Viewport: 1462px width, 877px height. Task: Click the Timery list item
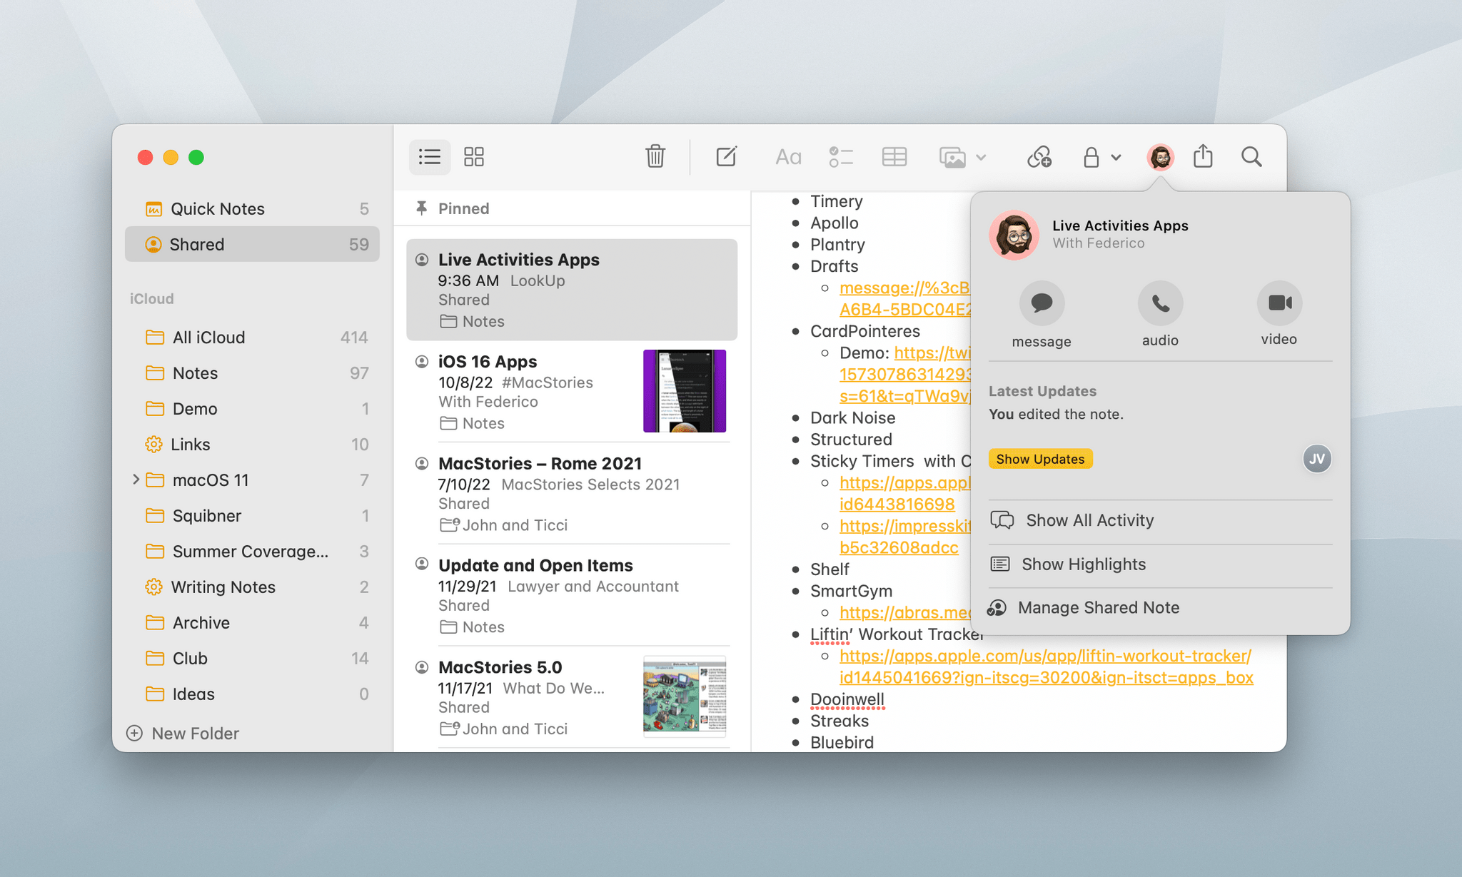(837, 201)
